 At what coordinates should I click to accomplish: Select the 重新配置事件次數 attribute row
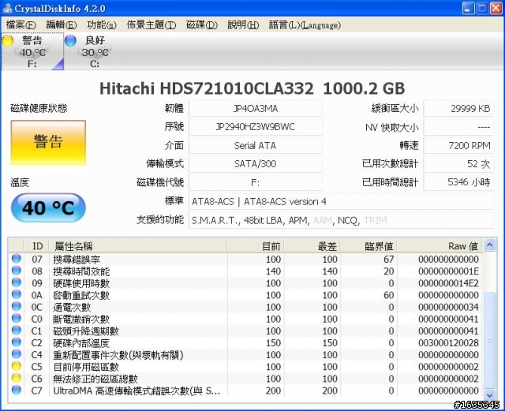[x=245, y=354]
